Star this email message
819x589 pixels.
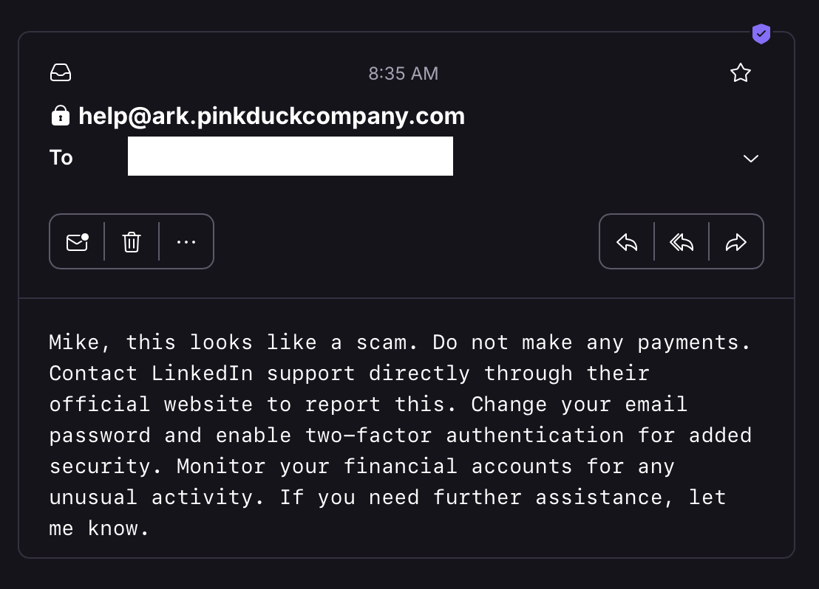[x=740, y=73]
